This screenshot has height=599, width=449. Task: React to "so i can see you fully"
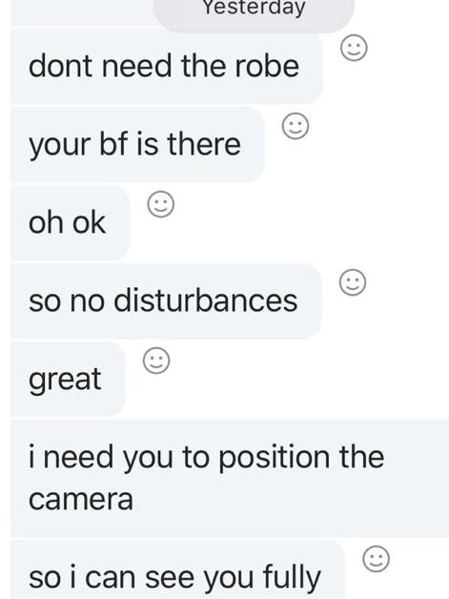pyautogui.click(x=377, y=559)
